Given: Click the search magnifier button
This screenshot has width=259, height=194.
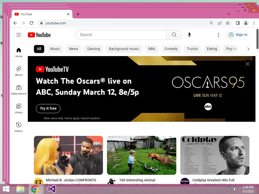Looking at the screenshot, I should [x=174, y=35].
